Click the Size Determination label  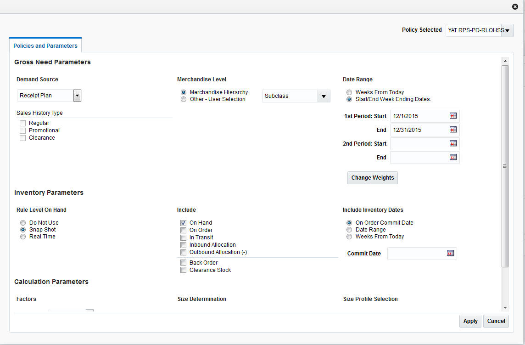(202, 299)
